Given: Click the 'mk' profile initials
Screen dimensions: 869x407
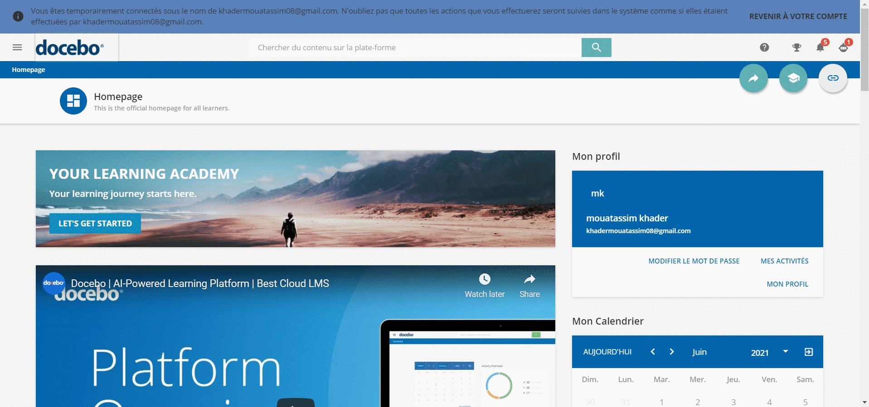Looking at the screenshot, I should [x=597, y=193].
